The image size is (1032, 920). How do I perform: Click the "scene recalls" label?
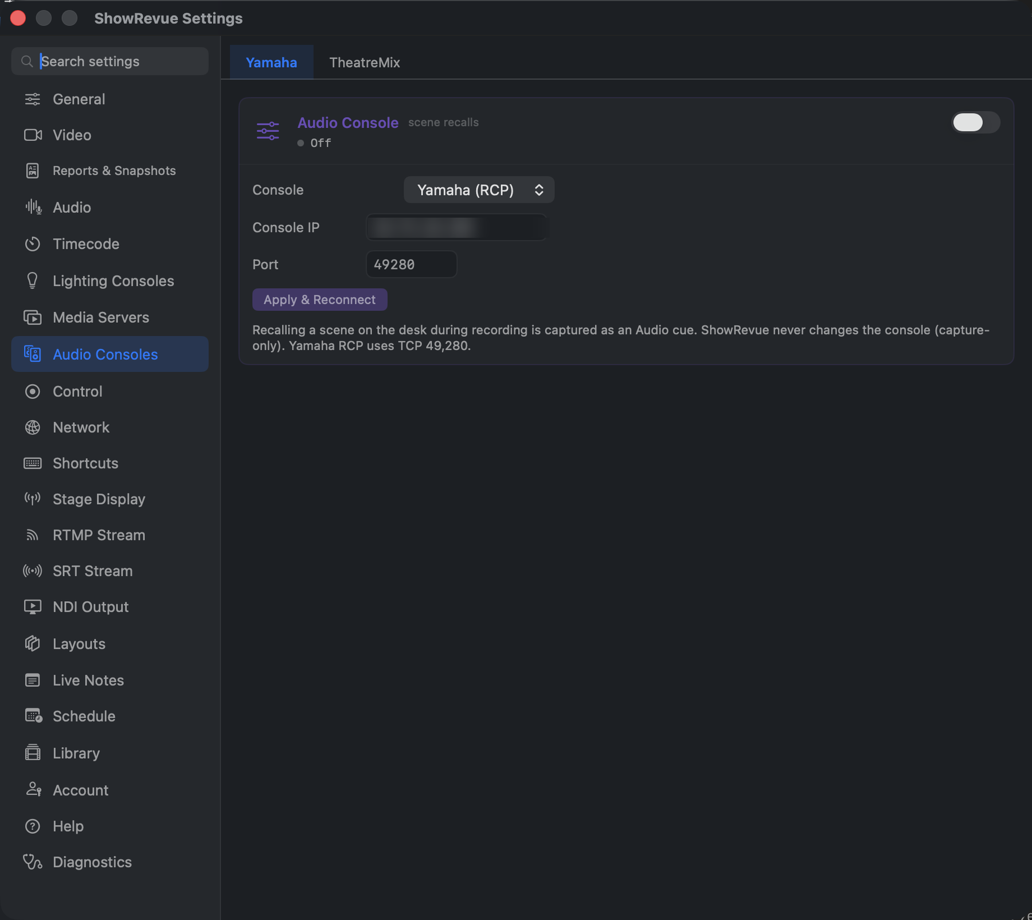click(x=443, y=122)
